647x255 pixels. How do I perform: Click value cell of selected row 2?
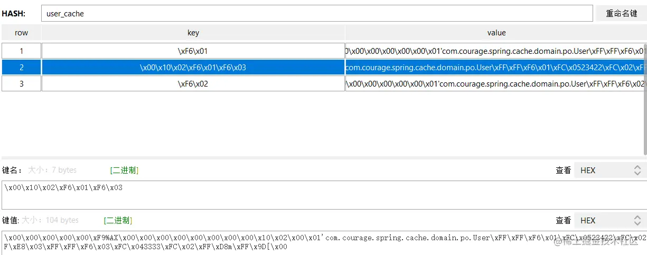[x=496, y=68]
